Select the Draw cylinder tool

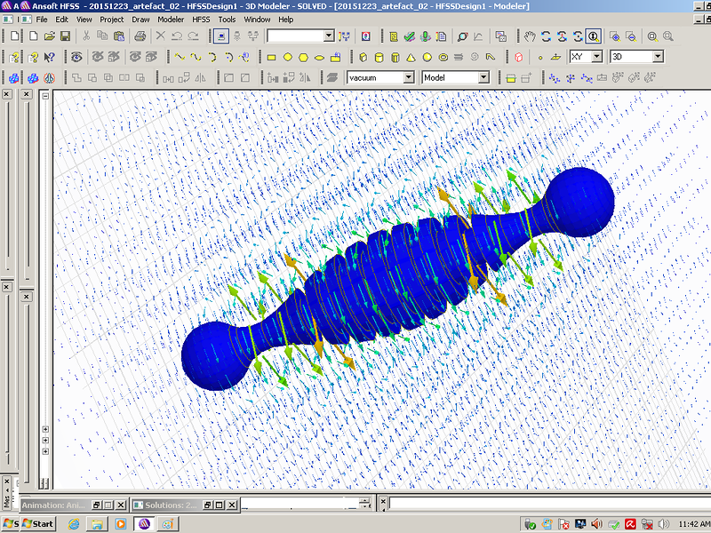[x=379, y=57]
